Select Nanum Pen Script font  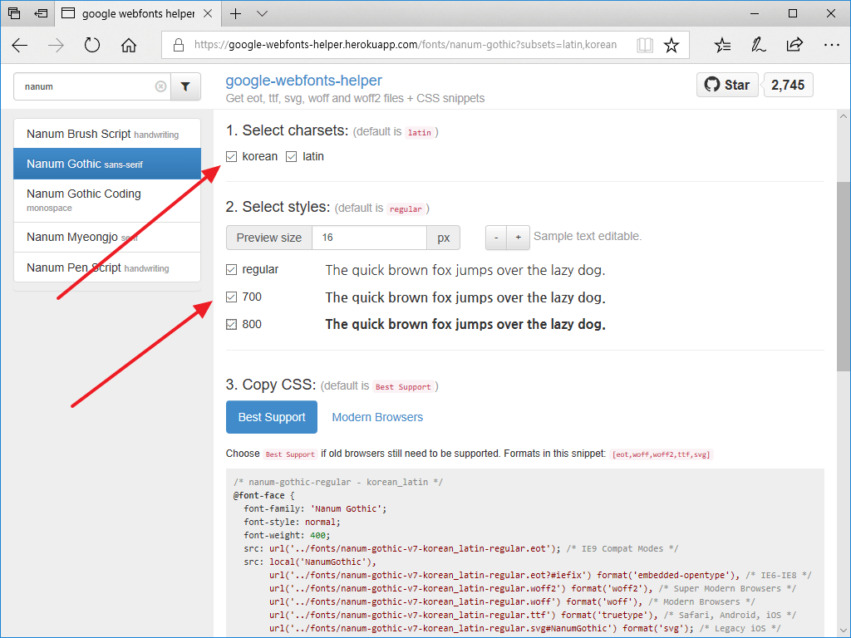pos(107,267)
